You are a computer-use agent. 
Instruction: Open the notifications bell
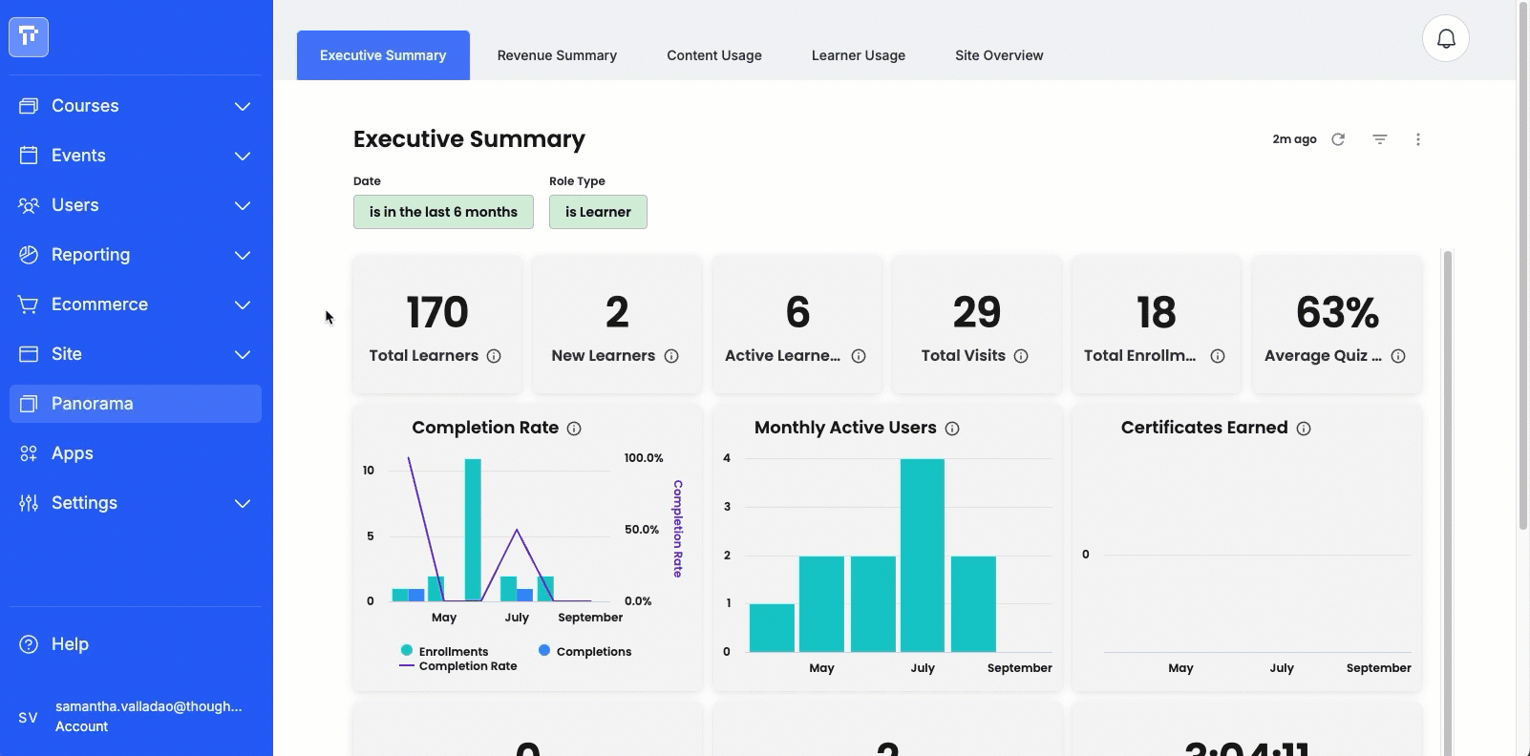1446,38
